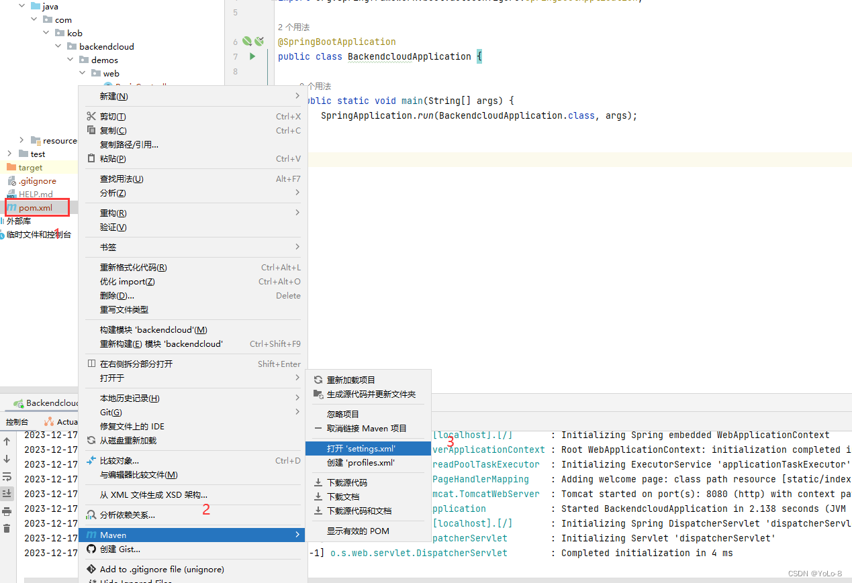Select 创建 'profiles.xml' in Maven submenu
Image resolution: width=852 pixels, height=583 pixels.
click(x=368, y=462)
